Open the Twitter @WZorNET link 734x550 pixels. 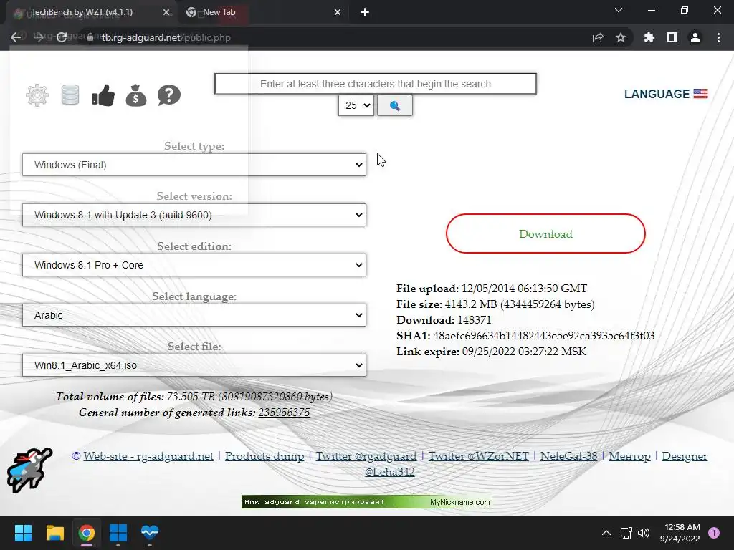pyautogui.click(x=478, y=456)
